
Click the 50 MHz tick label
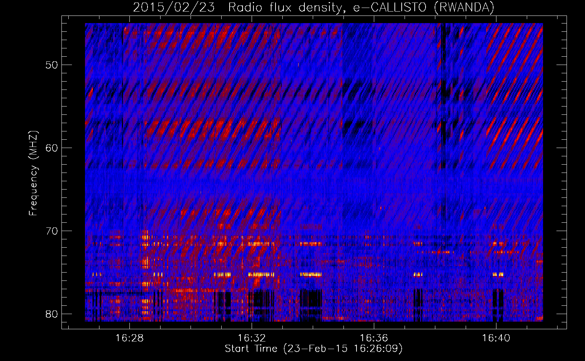coord(52,65)
